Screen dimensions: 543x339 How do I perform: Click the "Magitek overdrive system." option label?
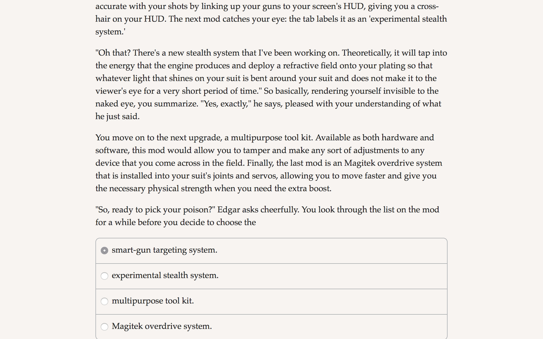click(x=162, y=327)
